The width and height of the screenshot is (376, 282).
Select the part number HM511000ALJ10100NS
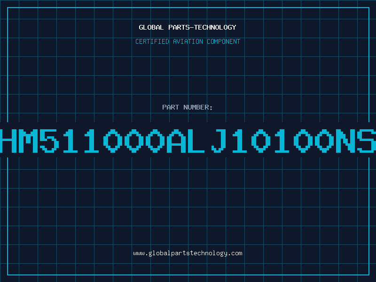(x=188, y=141)
